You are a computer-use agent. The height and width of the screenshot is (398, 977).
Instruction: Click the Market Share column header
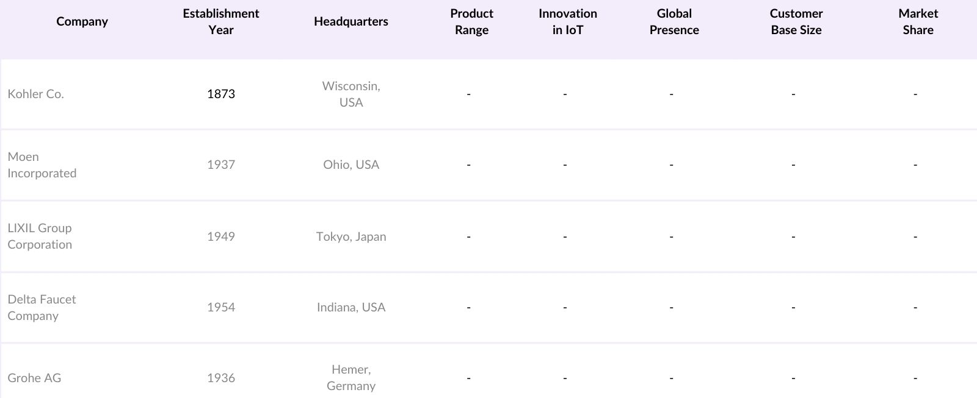coord(918,22)
